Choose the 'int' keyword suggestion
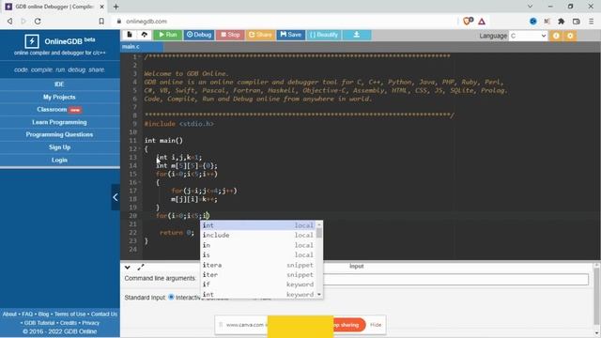Image resolution: width=601 pixels, height=338 pixels. (x=258, y=294)
